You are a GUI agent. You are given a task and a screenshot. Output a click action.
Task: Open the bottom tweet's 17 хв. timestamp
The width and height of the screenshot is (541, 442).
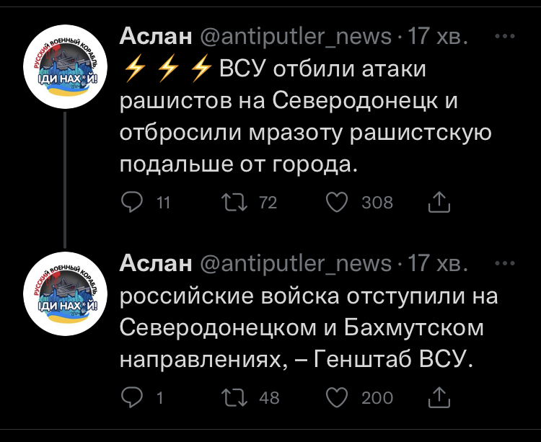click(x=438, y=263)
